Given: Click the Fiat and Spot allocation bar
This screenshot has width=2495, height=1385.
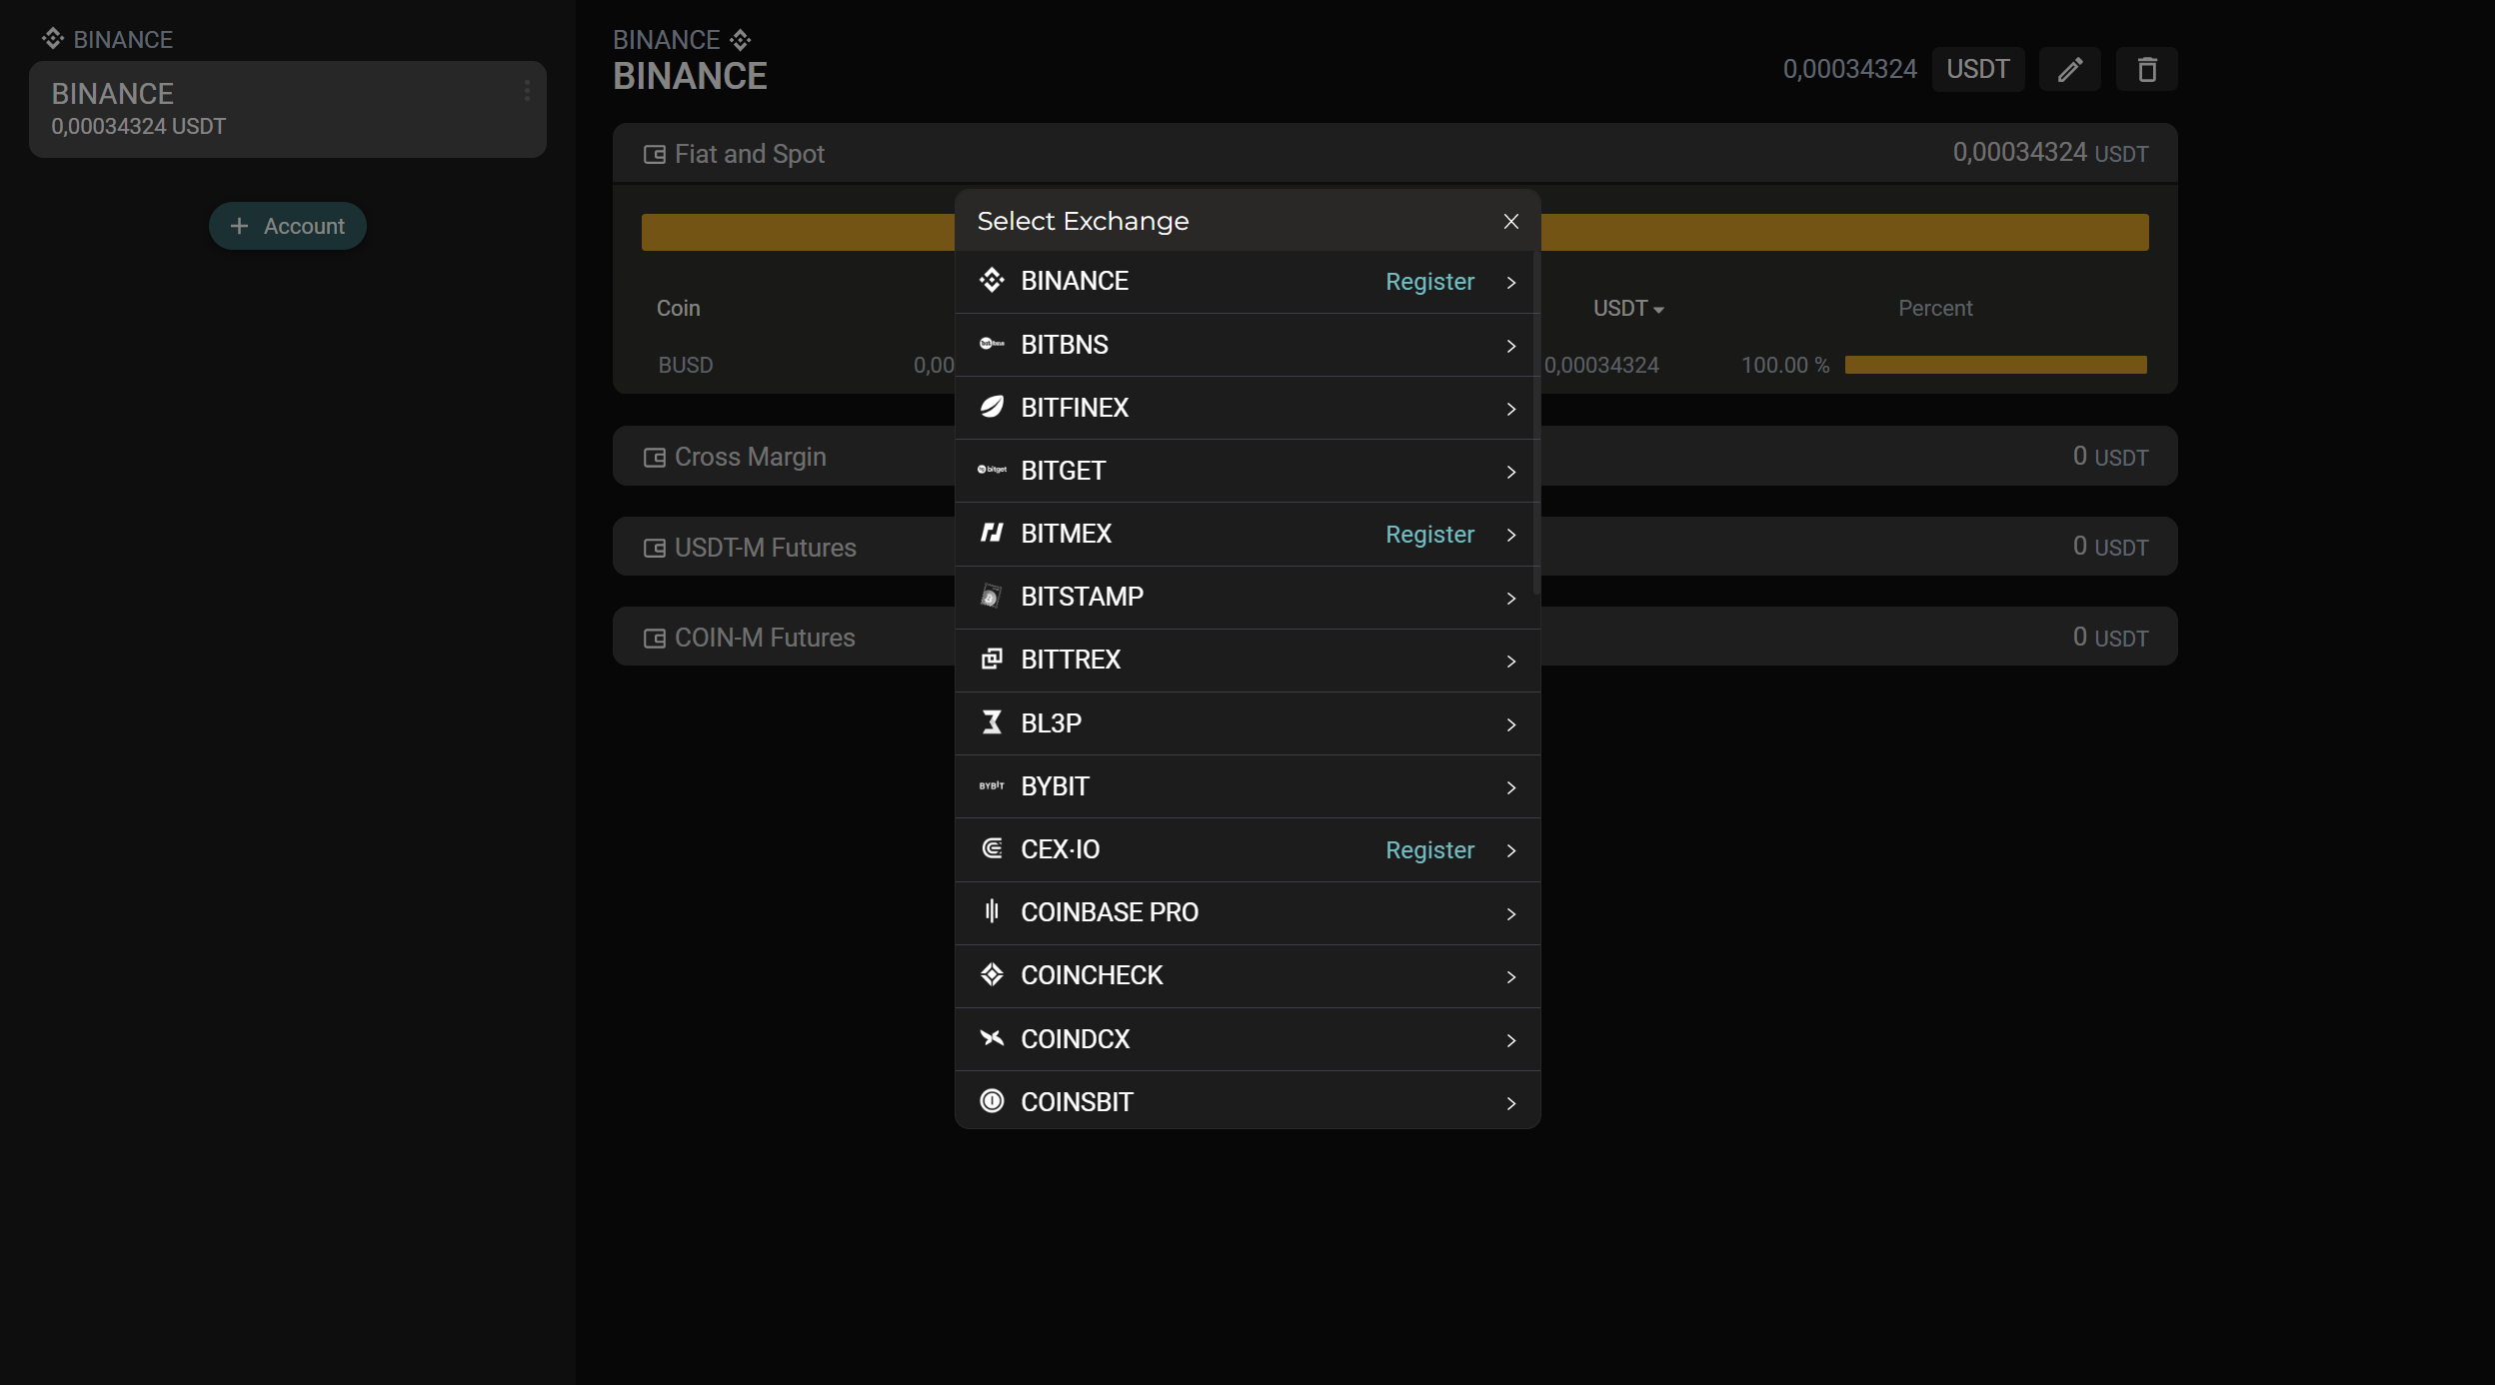Looking at the screenshot, I should click(1394, 232).
